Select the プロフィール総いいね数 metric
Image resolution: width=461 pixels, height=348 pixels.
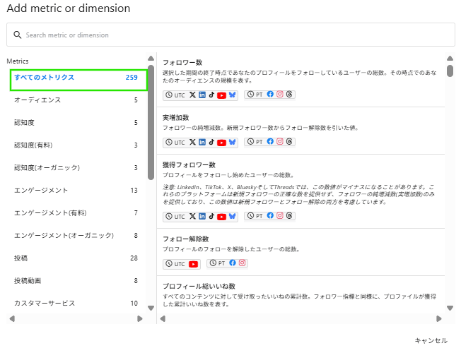(x=201, y=286)
